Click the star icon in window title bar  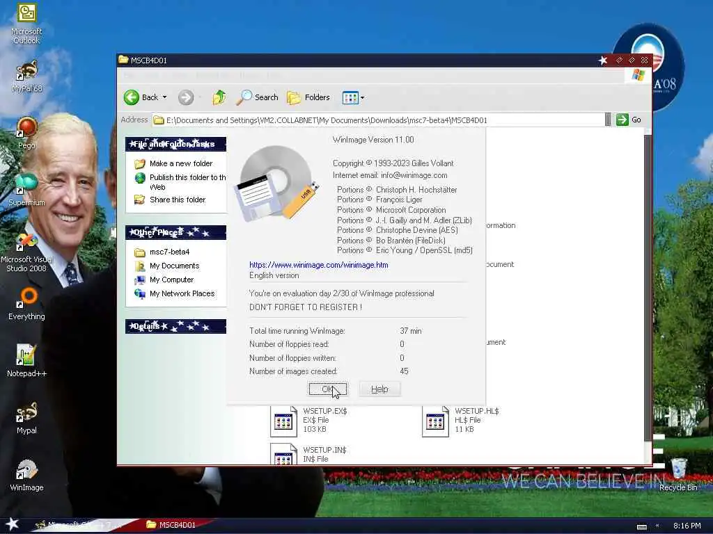point(603,60)
